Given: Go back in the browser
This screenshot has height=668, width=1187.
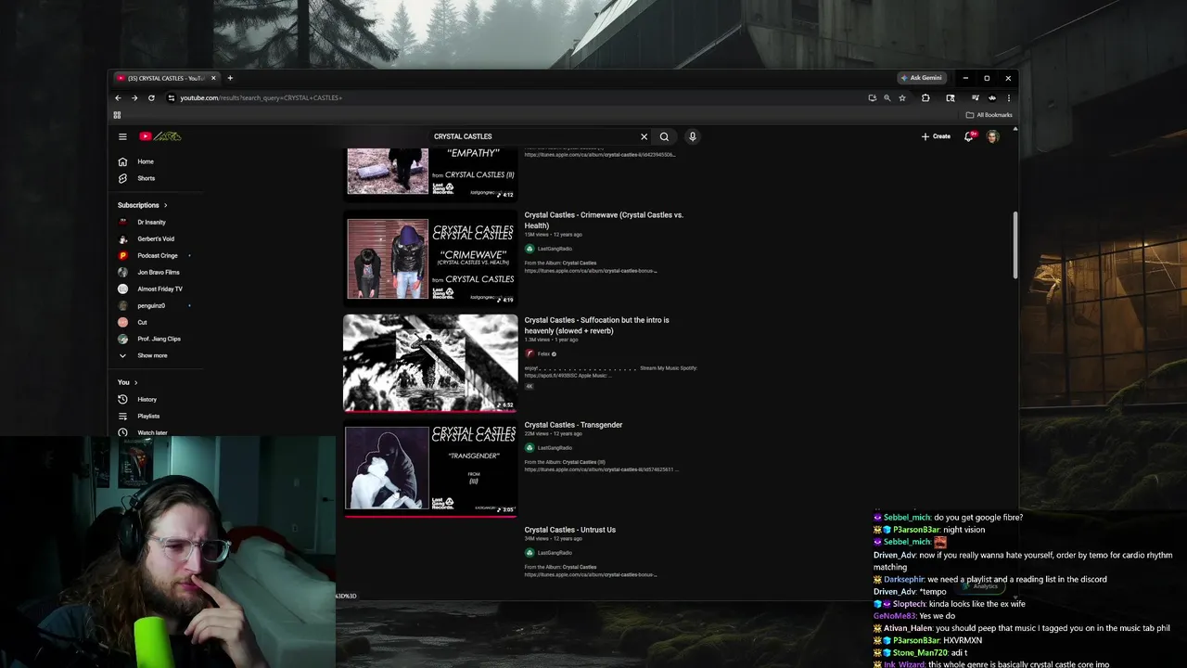Looking at the screenshot, I should (x=118, y=97).
